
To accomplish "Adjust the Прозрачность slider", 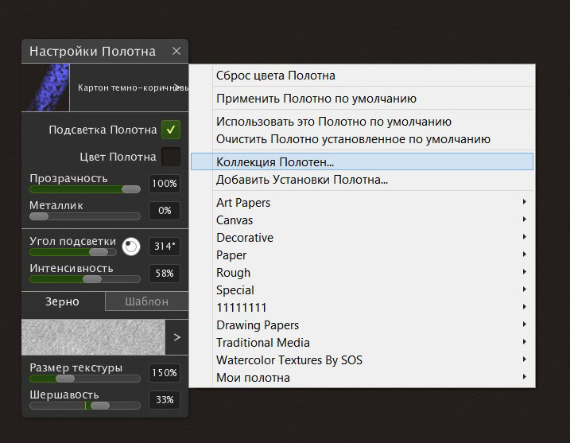I will [x=85, y=189].
